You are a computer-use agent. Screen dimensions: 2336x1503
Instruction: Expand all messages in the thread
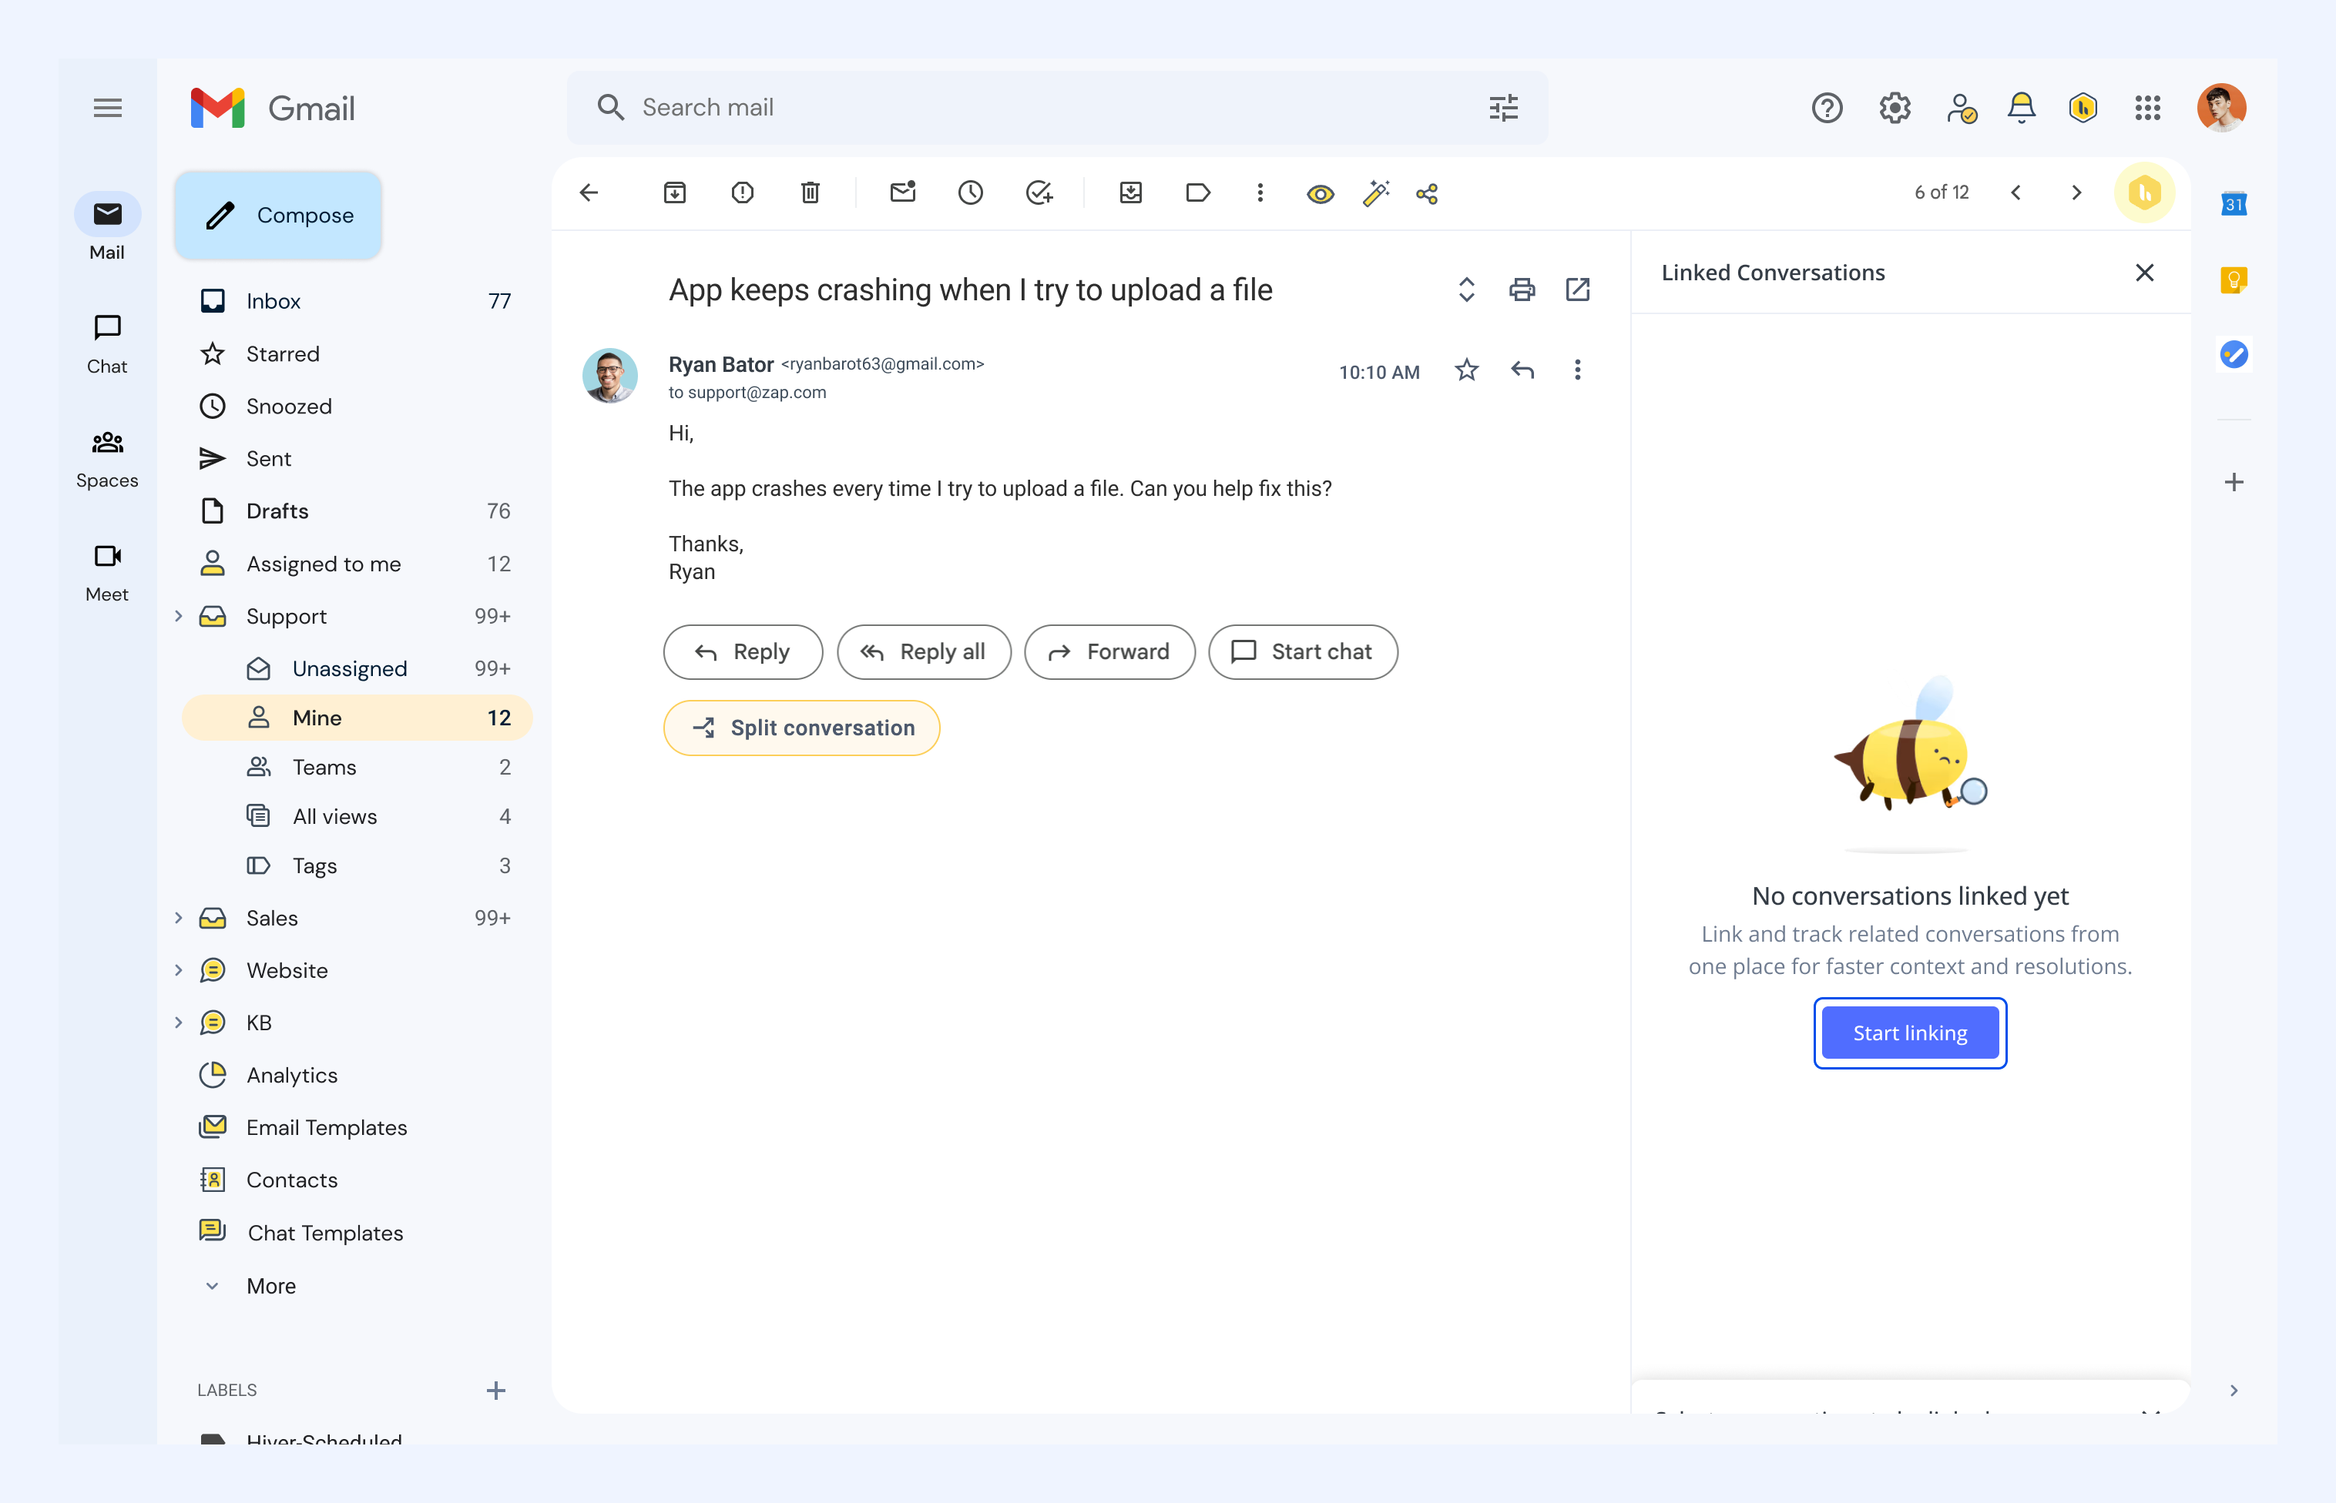coord(1466,290)
